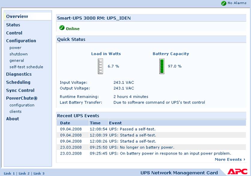Go to Sync Control page

(20, 90)
